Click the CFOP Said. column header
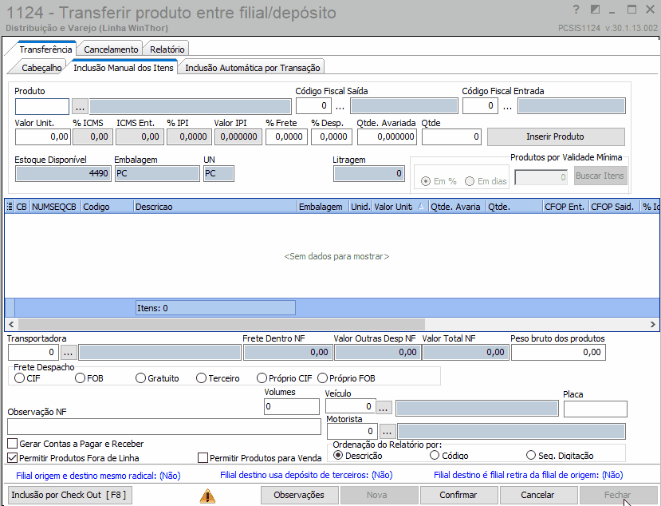Image resolution: width=661 pixels, height=506 pixels. pyautogui.click(x=614, y=207)
